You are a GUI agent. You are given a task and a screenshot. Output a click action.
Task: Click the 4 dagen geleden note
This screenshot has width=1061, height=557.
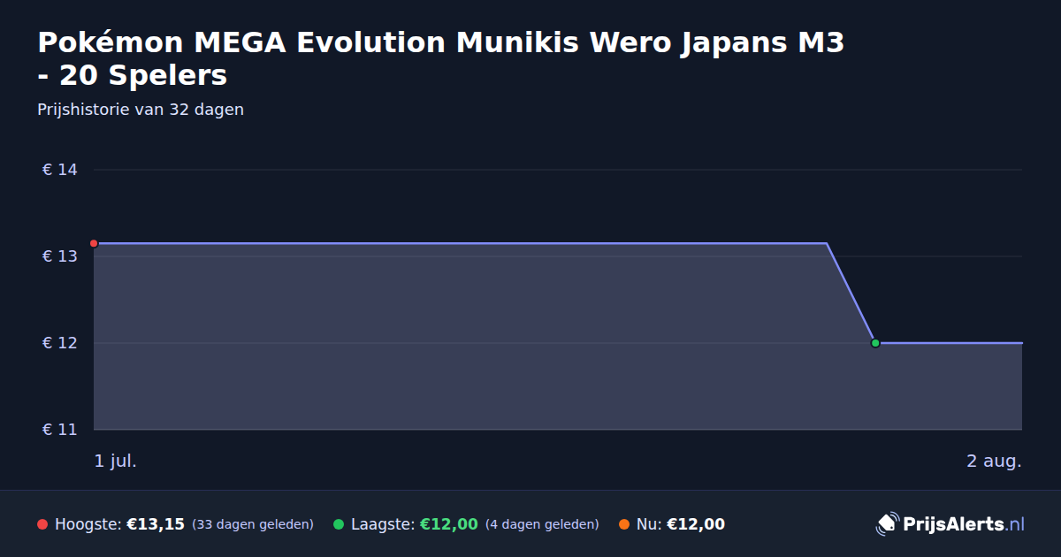click(542, 524)
